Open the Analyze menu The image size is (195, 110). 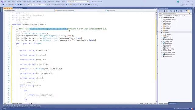coord(39,2)
